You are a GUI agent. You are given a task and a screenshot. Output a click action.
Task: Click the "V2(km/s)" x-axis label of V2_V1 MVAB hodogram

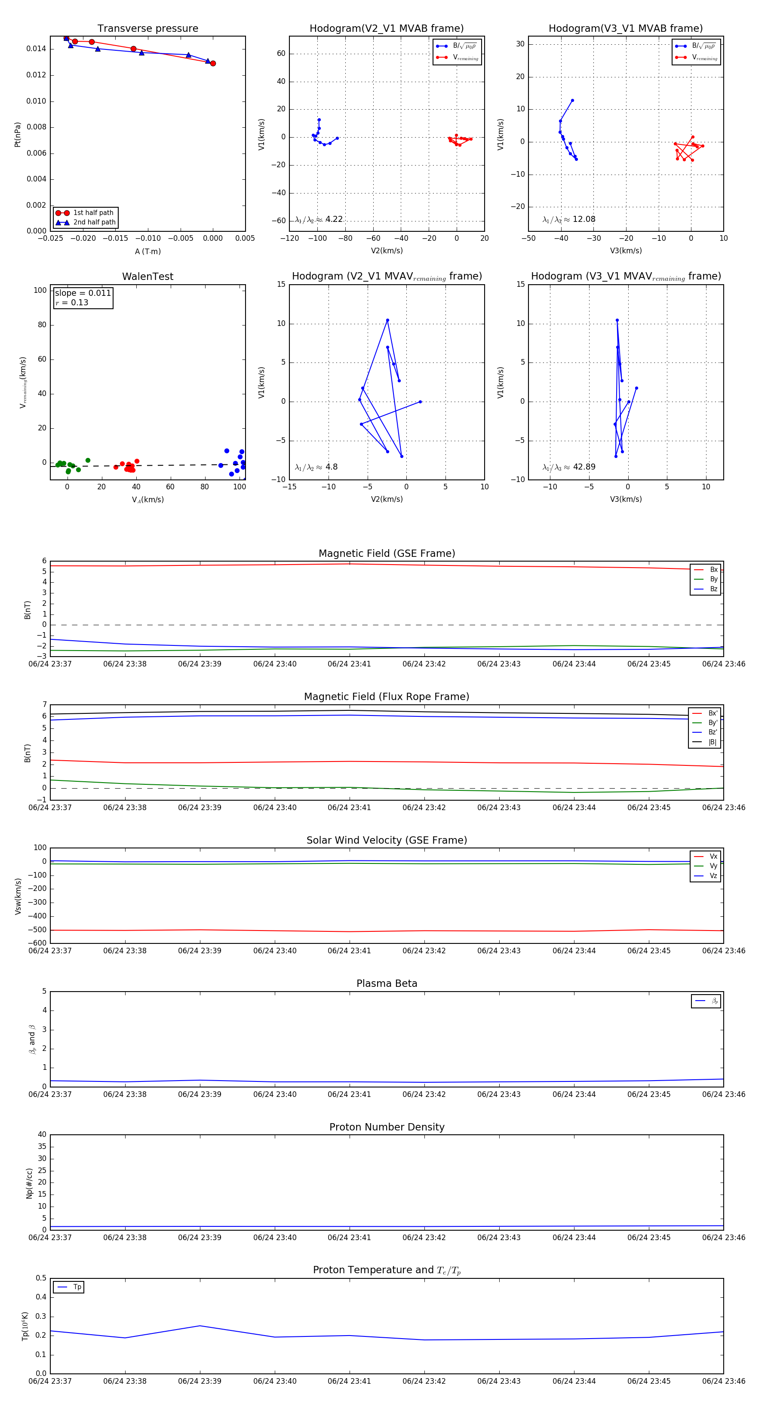[x=387, y=251]
